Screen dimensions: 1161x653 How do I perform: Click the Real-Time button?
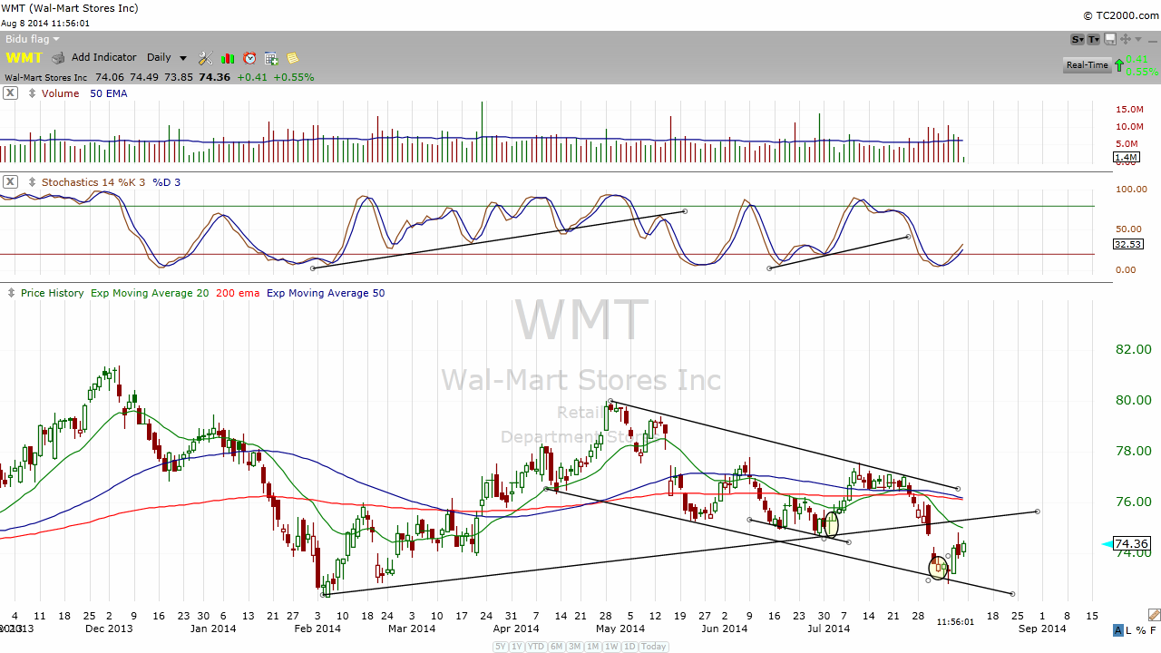click(x=1087, y=65)
